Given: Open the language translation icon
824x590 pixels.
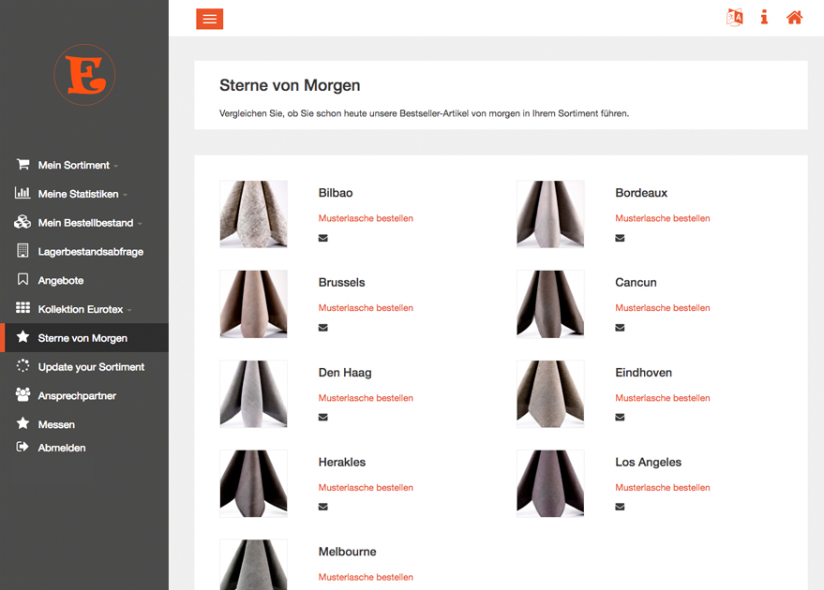Looking at the screenshot, I should (735, 18).
